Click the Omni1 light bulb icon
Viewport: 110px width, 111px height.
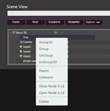tap(21, 56)
